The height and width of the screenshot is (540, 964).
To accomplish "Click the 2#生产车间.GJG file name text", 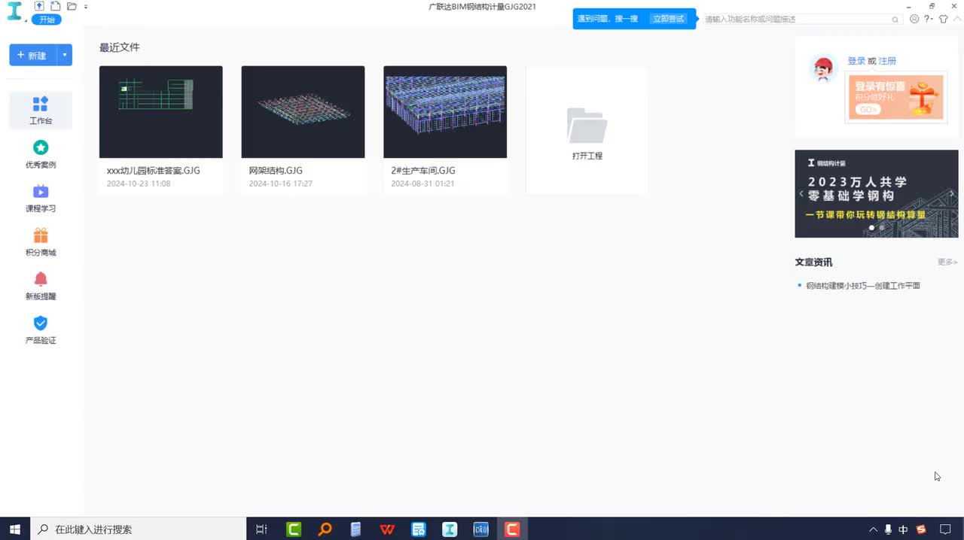I will (423, 171).
